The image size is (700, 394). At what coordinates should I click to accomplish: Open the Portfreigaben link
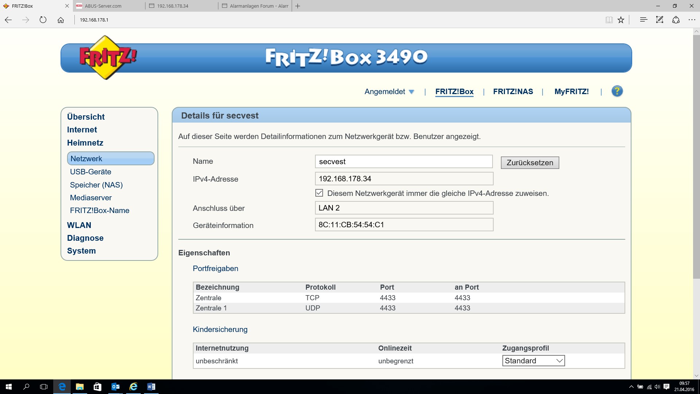click(x=215, y=269)
